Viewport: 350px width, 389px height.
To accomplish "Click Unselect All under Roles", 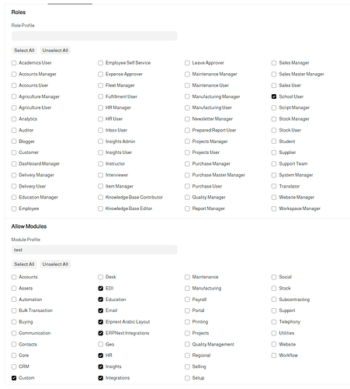I will pos(55,51).
